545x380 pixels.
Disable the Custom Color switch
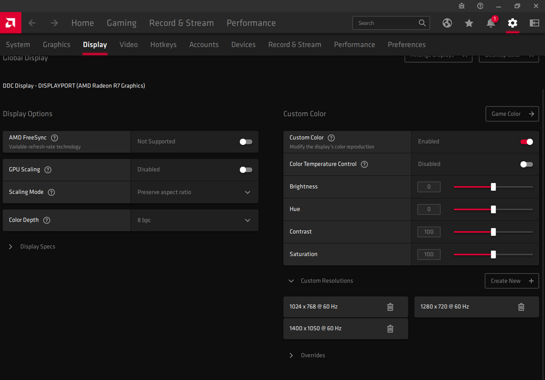coord(526,142)
